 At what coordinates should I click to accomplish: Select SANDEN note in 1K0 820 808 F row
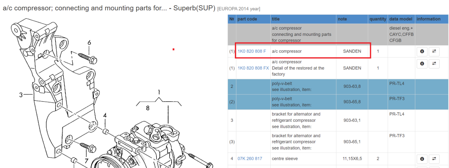point(352,51)
